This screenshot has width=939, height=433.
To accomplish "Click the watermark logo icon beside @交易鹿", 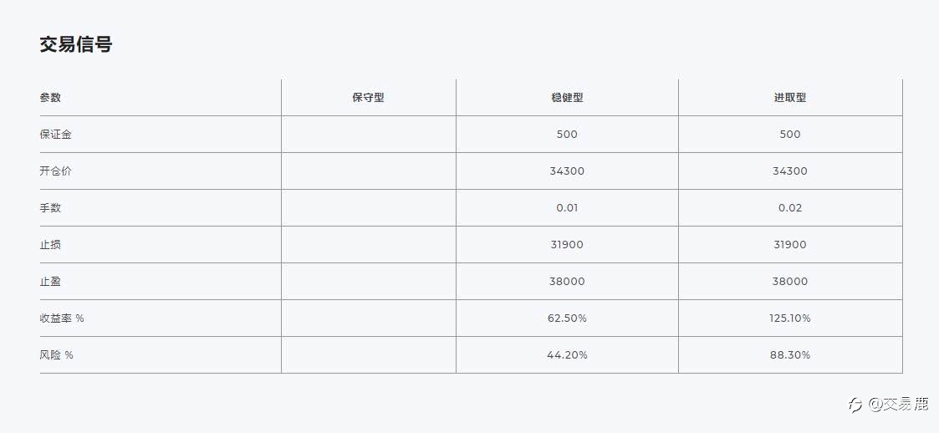I will point(855,405).
